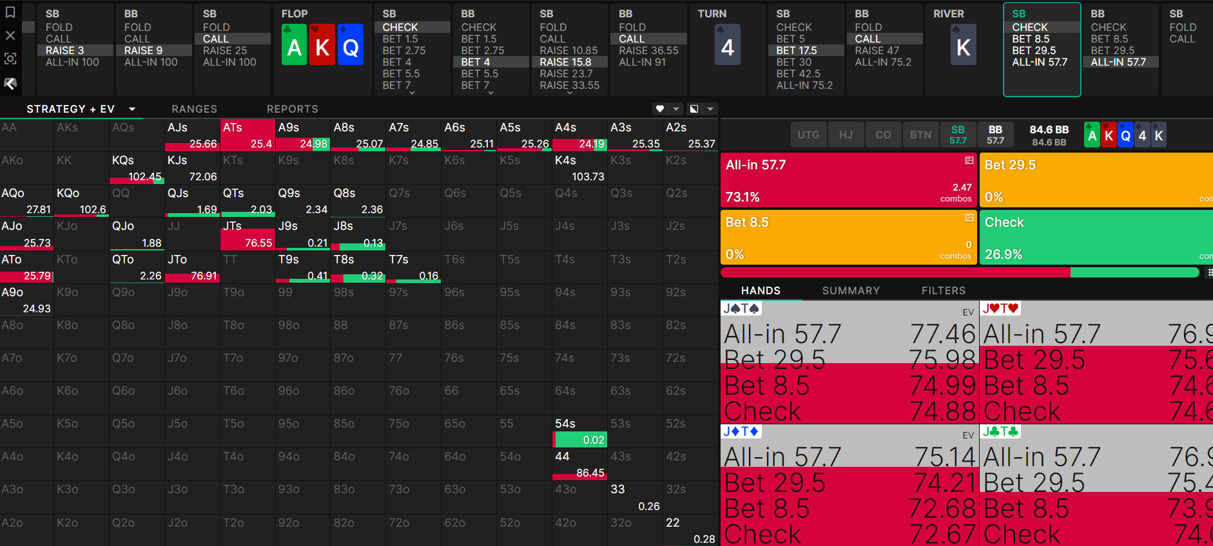This screenshot has width=1213, height=546.
Task: Toggle the SB 57.7 position button
Action: (958, 135)
